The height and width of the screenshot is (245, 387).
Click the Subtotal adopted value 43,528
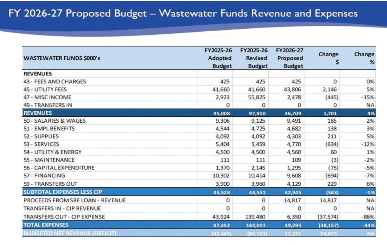click(221, 193)
